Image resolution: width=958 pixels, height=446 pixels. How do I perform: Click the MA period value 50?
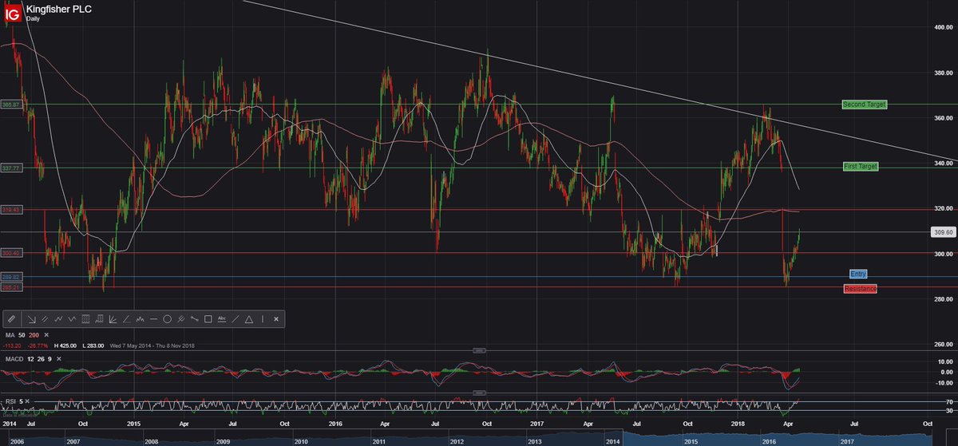point(22,335)
